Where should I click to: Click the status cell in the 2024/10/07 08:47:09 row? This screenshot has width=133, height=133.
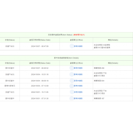click(10, 46)
